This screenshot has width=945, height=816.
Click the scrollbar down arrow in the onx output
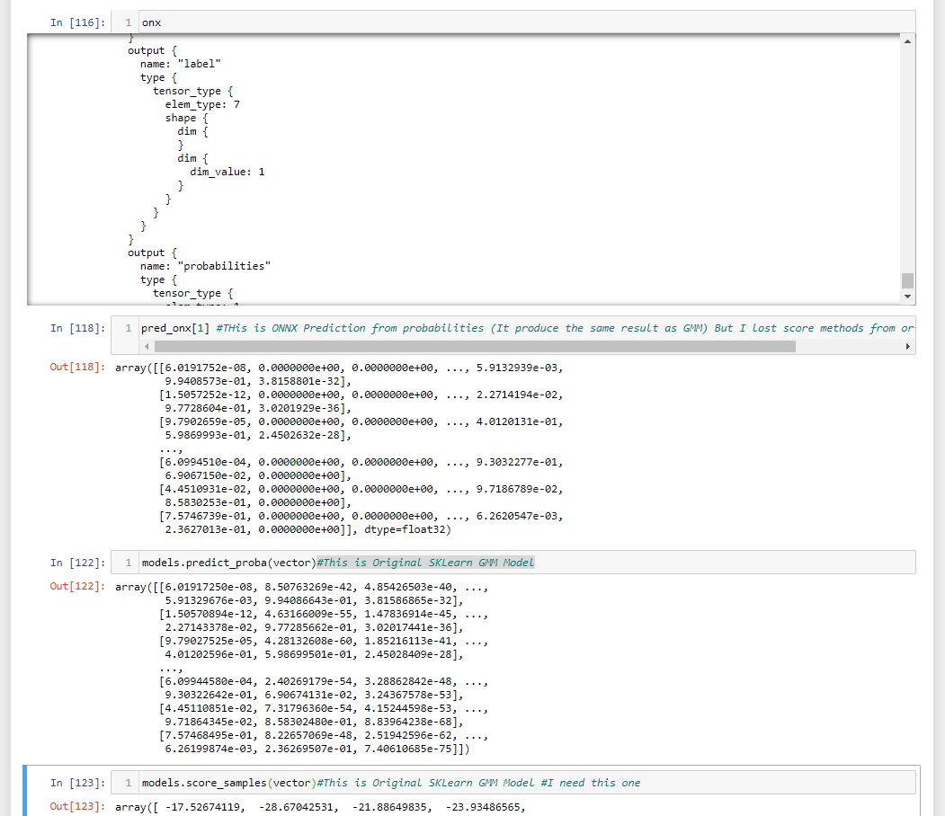[x=907, y=296]
